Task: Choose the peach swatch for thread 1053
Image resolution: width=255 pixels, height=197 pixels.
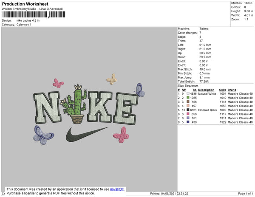Action: (188, 106)
